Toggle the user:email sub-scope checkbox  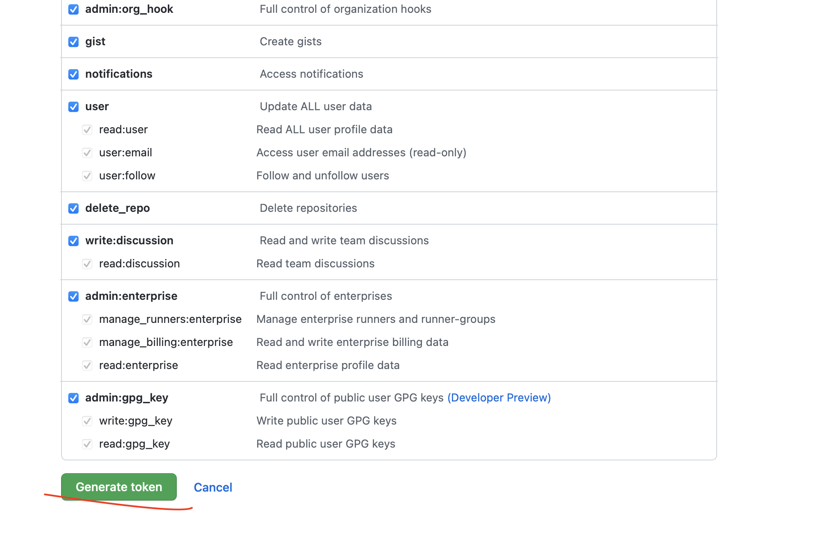pos(87,153)
